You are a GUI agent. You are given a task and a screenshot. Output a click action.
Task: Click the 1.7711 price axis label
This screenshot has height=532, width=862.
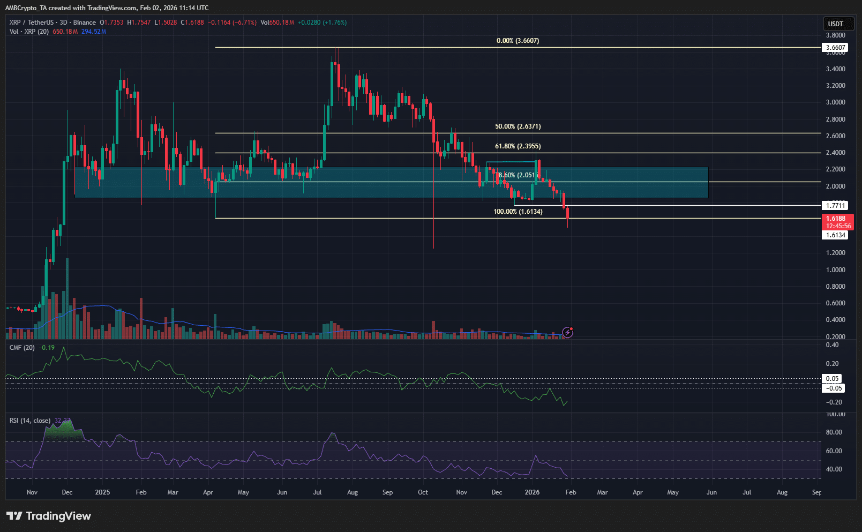coord(835,206)
